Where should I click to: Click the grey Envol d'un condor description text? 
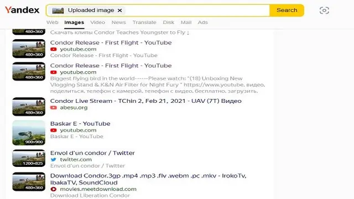(87, 166)
